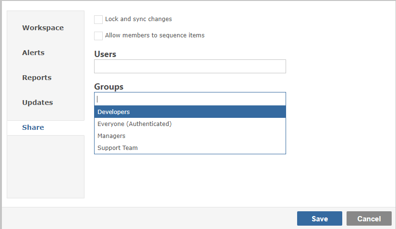
Task: Focus the Users input field
Action: 190,66
